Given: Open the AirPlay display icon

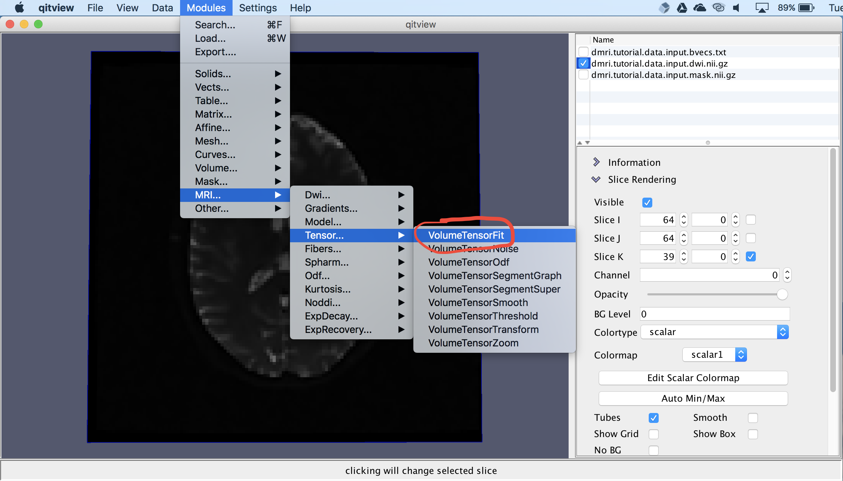Looking at the screenshot, I should (761, 7).
